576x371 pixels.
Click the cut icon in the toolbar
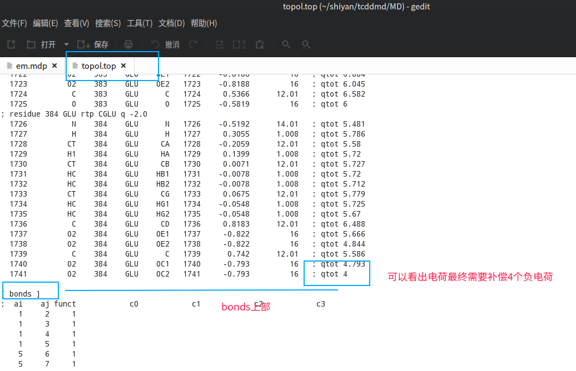[220, 44]
